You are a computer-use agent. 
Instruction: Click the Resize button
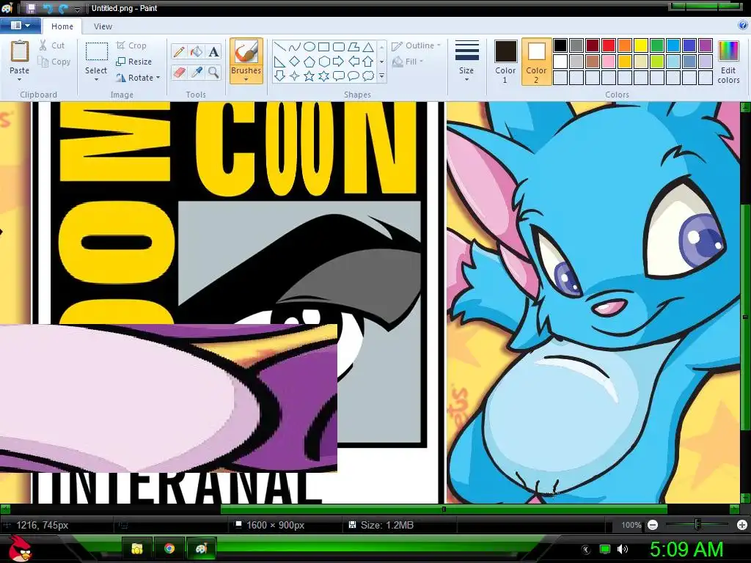(134, 62)
